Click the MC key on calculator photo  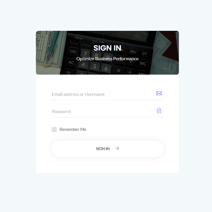(x=143, y=63)
